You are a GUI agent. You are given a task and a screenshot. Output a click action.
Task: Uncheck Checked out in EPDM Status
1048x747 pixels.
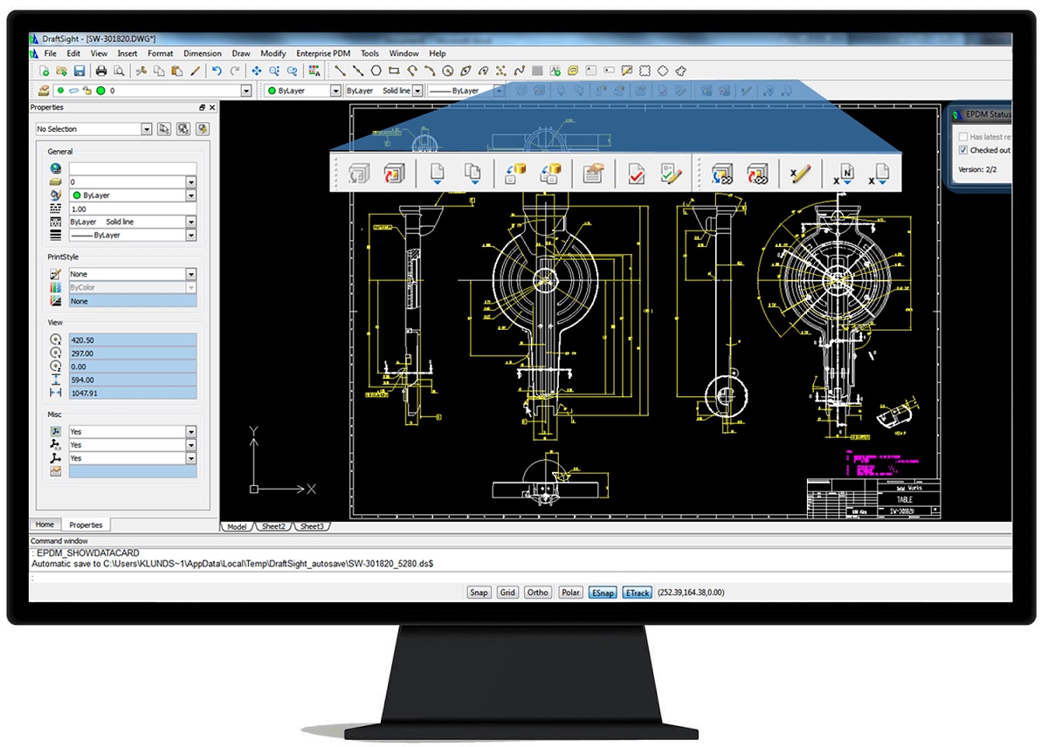[963, 150]
